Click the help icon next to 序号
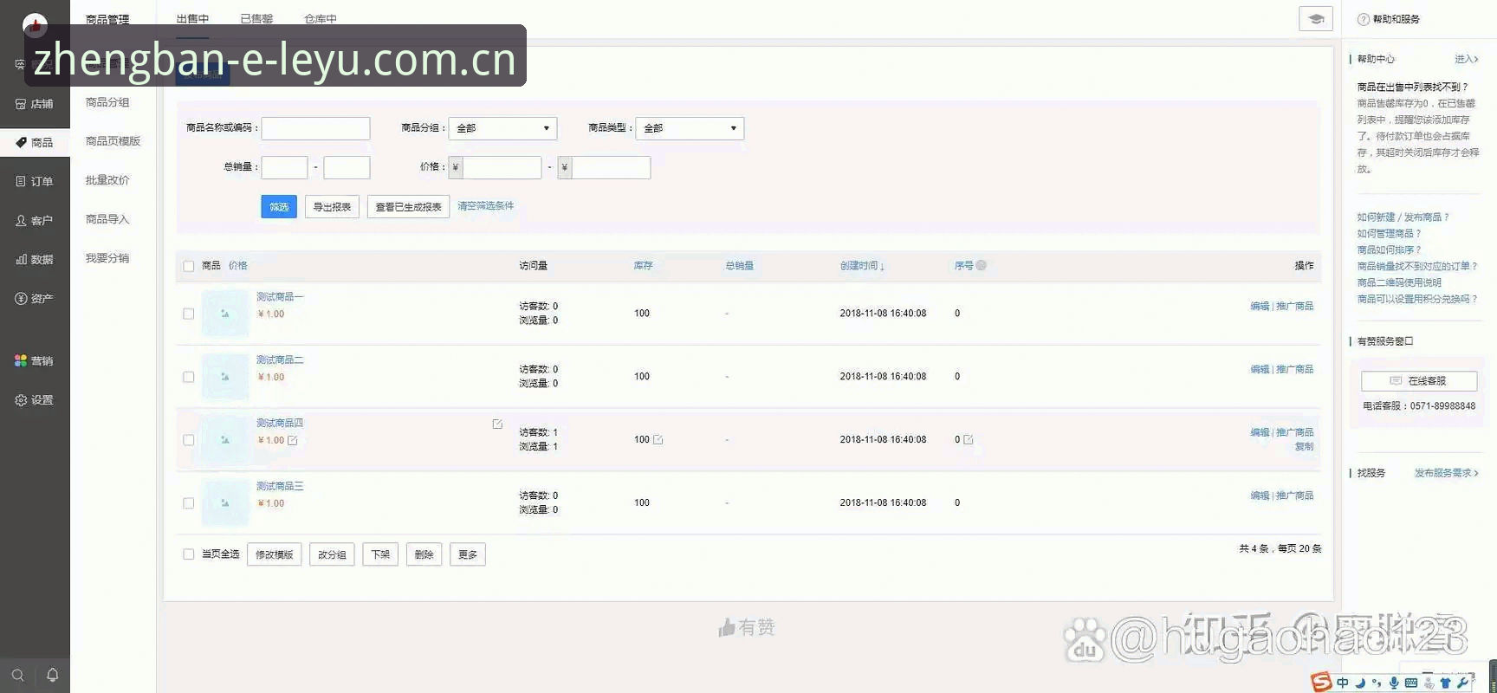The width and height of the screenshot is (1497, 693). (x=982, y=265)
